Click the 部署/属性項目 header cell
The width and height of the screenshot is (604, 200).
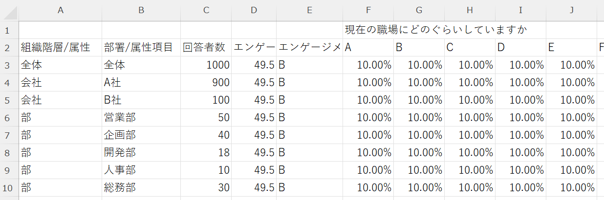[141, 48]
